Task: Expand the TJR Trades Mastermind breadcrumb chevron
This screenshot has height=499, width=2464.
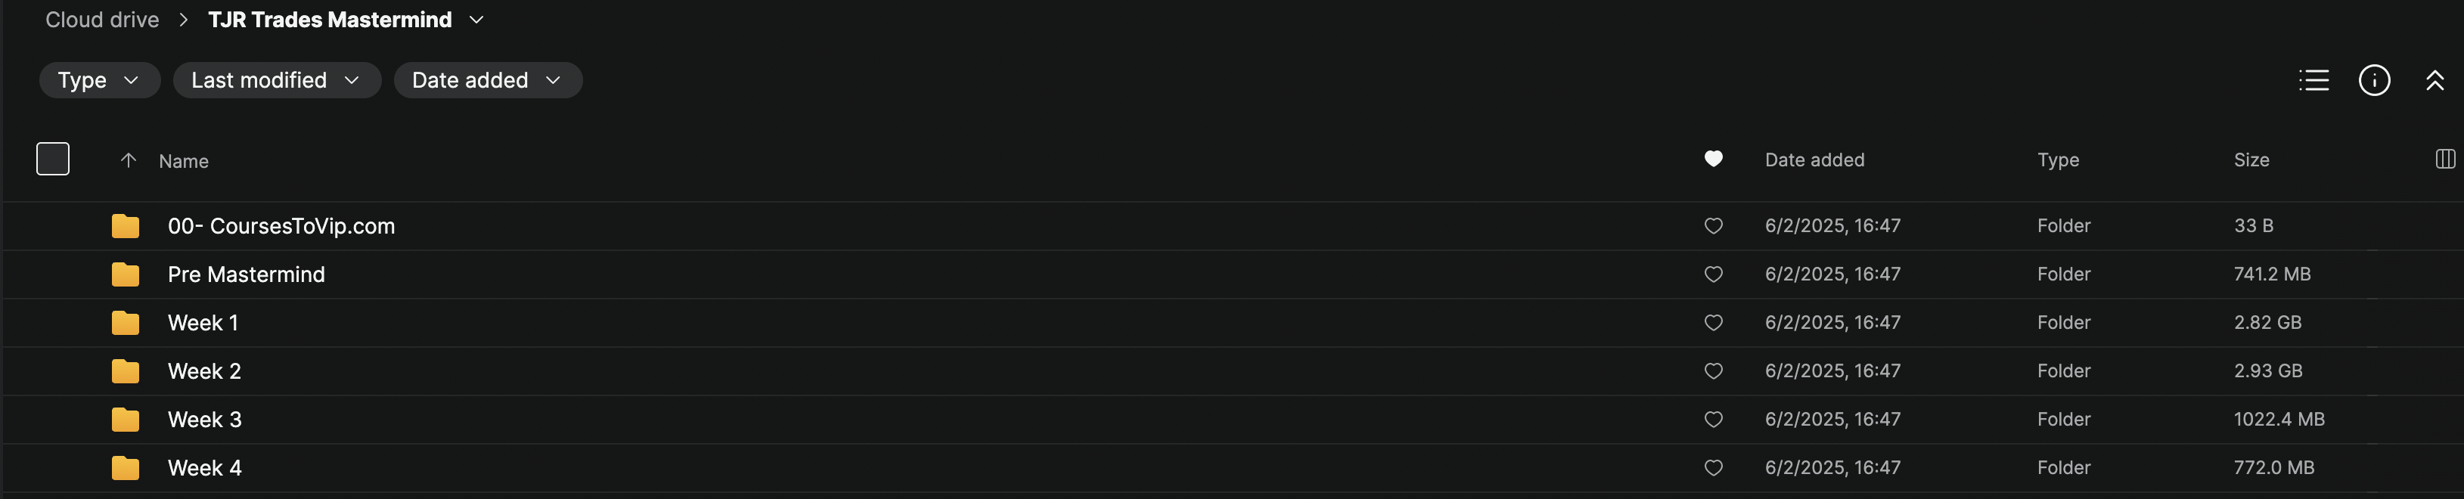Action: click(476, 20)
